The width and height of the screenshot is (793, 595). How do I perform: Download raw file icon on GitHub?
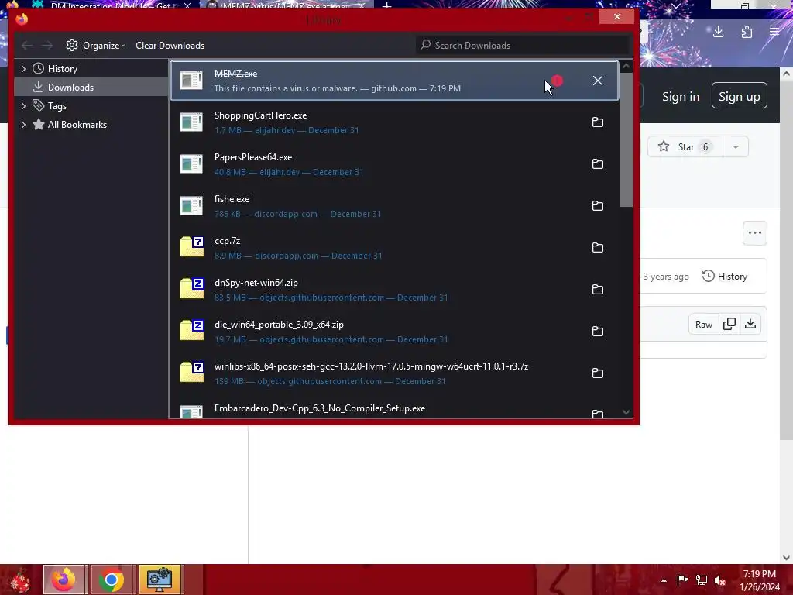[750, 325]
